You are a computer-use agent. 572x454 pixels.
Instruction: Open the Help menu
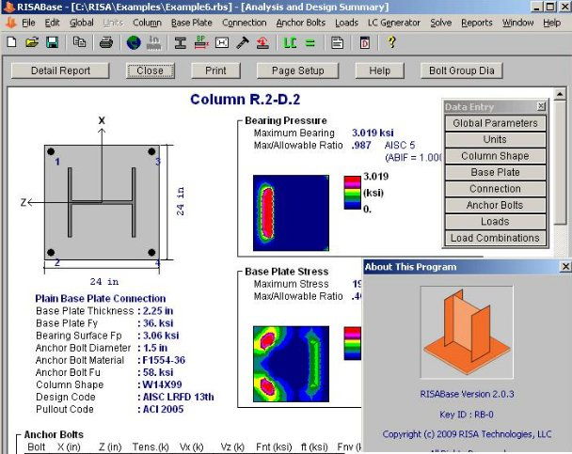coord(551,23)
